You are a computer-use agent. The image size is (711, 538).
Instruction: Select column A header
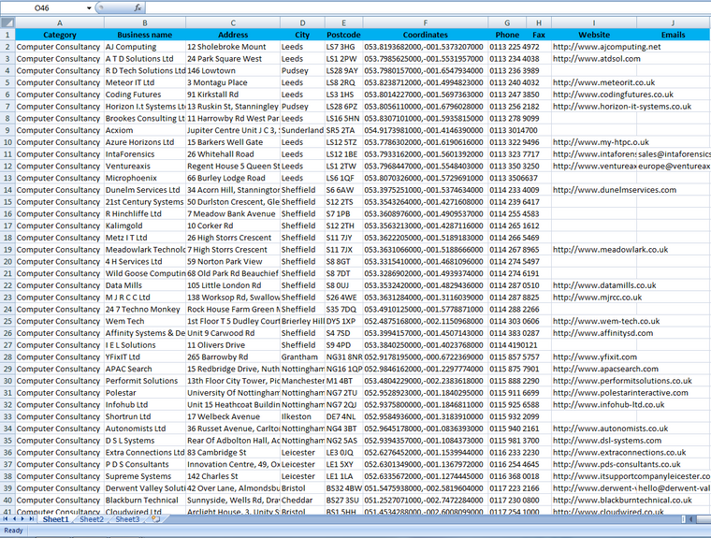[59, 22]
